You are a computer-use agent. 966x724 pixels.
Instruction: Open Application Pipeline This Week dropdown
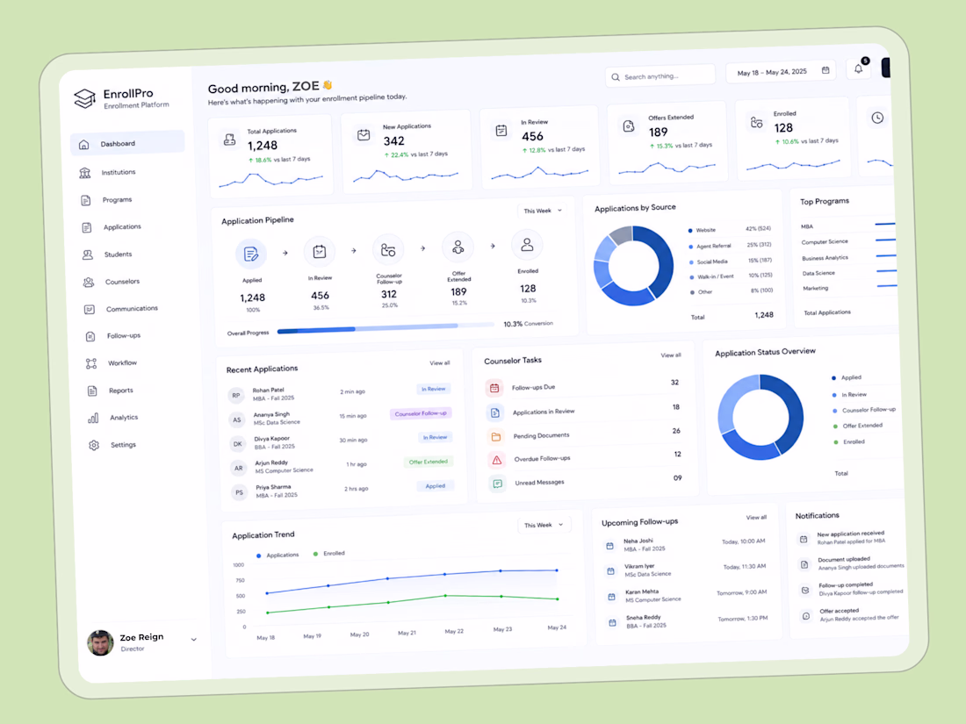(542, 211)
